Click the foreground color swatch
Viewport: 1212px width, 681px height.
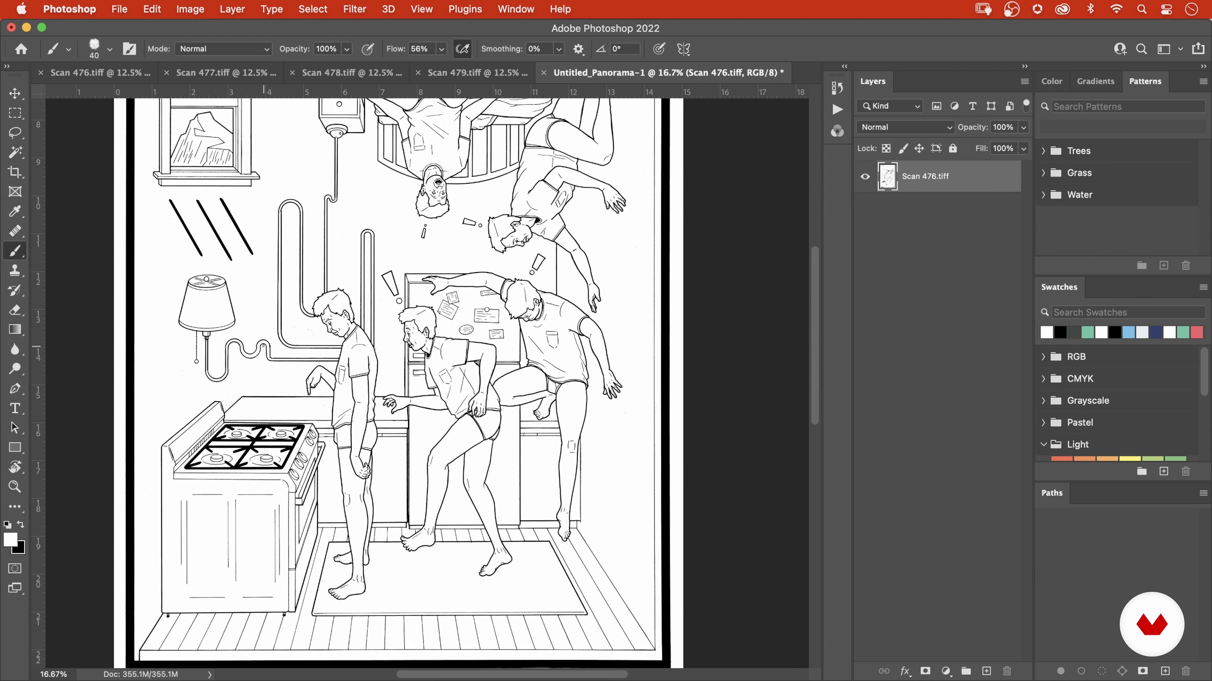(10, 539)
